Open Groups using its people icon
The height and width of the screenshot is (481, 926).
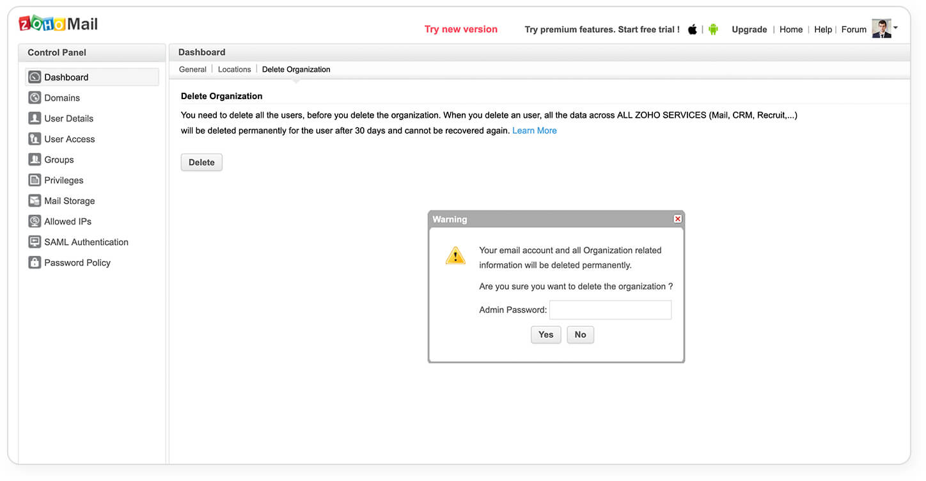(35, 159)
